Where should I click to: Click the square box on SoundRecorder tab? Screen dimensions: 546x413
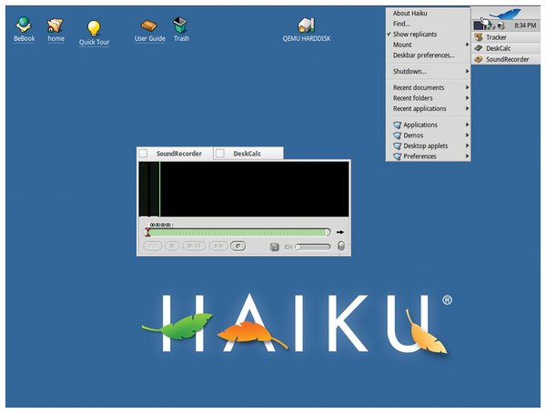pyautogui.click(x=143, y=153)
